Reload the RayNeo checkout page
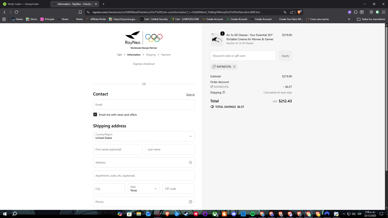 17,12
